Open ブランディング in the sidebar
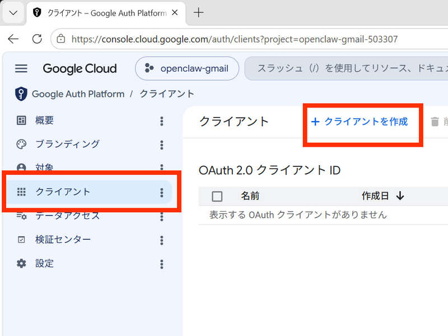 [67, 144]
